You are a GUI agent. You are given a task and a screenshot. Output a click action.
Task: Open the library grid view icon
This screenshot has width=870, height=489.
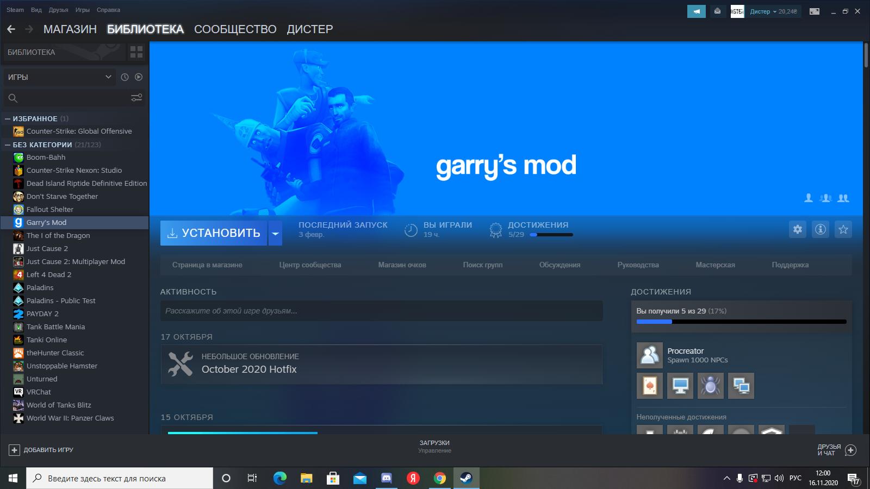coord(136,52)
